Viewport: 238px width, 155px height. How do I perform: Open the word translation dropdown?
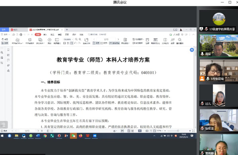(x=138, y=39)
